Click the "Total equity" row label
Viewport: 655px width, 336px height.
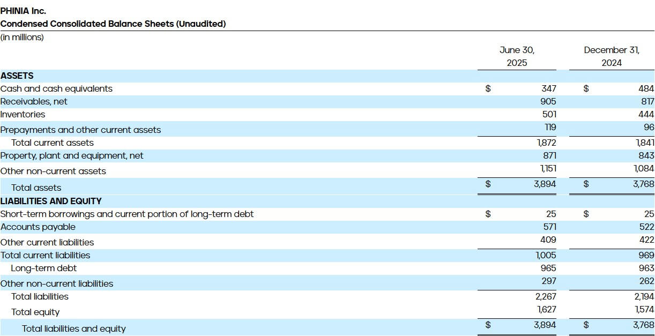[35, 312]
